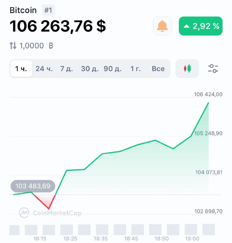Tap the 106 263,76 $ price
Viewport: 232px width, 243px height.
click(58, 26)
